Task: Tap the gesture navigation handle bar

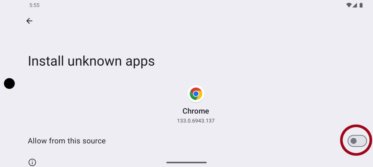Action: (186, 163)
